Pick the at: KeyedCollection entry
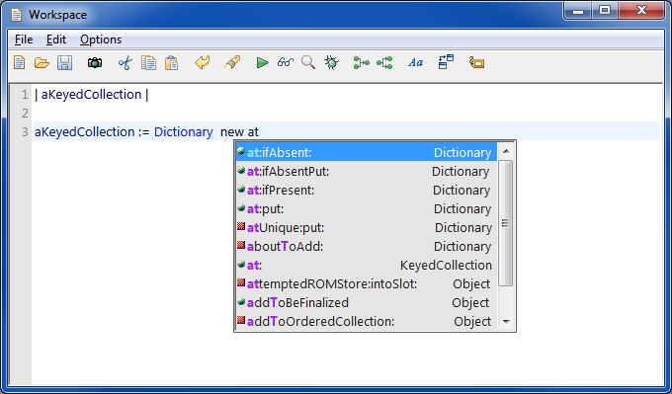The height and width of the screenshot is (394, 672). [x=367, y=265]
